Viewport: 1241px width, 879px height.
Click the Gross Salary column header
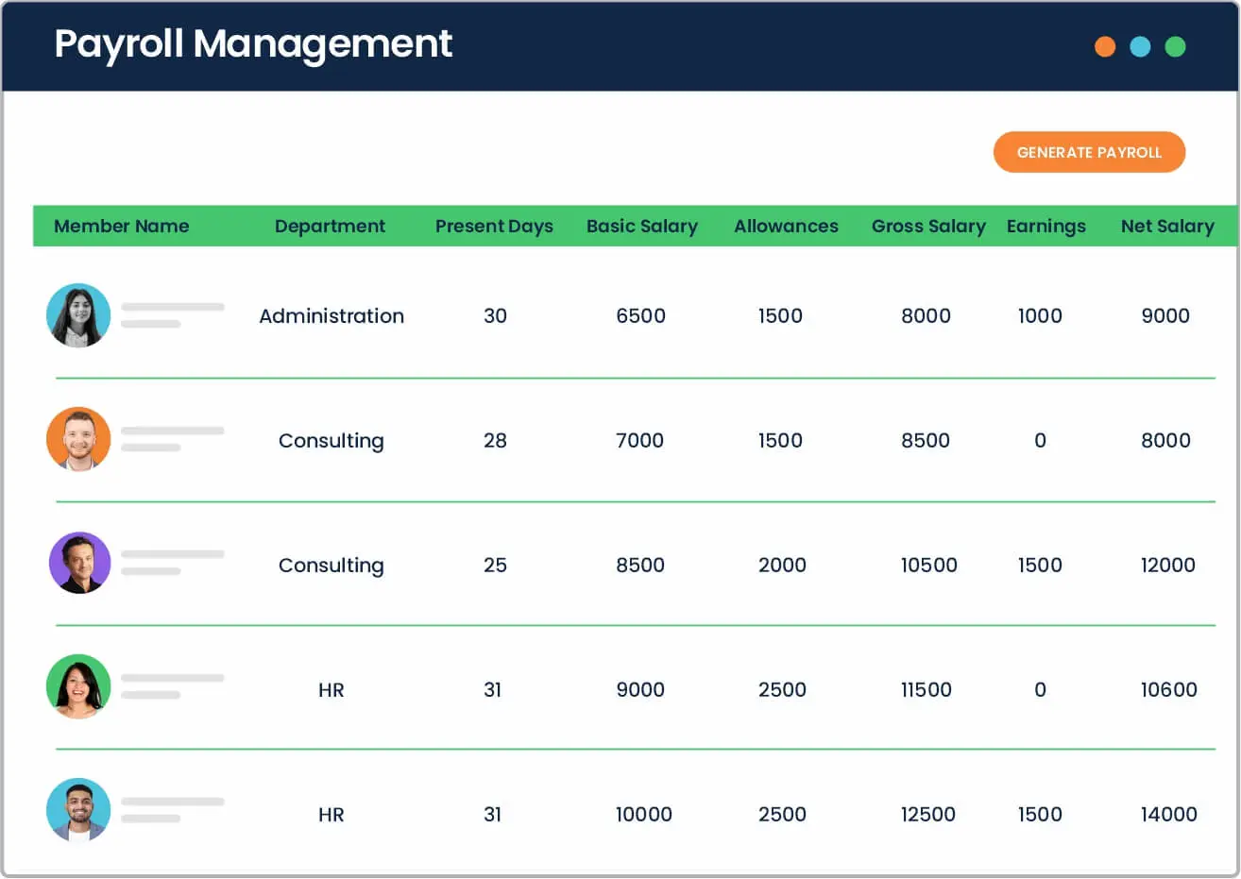(928, 227)
